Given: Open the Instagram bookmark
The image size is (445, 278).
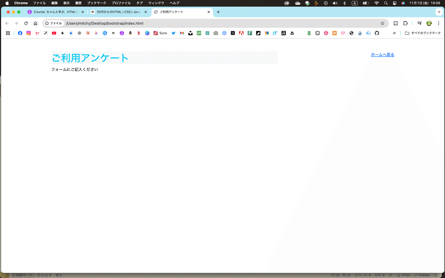Looking at the screenshot, I should point(28,33).
